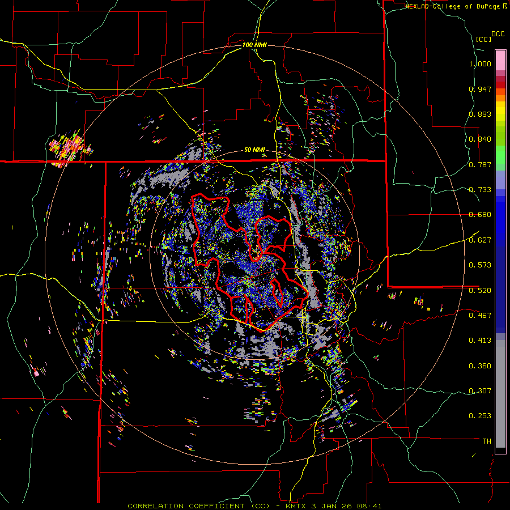This screenshot has width=510, height=510.
Task: Select the 0.307 scale label
Action: point(480,390)
